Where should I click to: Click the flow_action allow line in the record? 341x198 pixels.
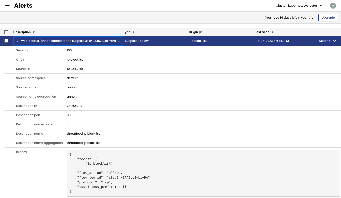click(100, 173)
